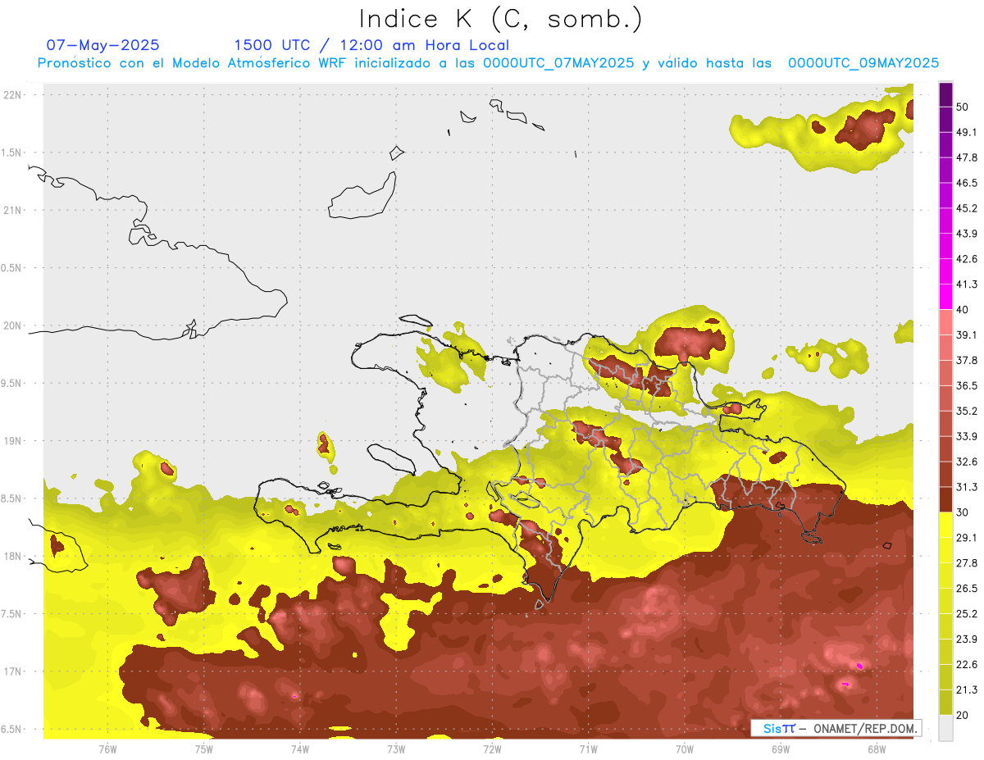Click the "22N" latitude label
The width and height of the screenshot is (984, 760).
(14, 95)
